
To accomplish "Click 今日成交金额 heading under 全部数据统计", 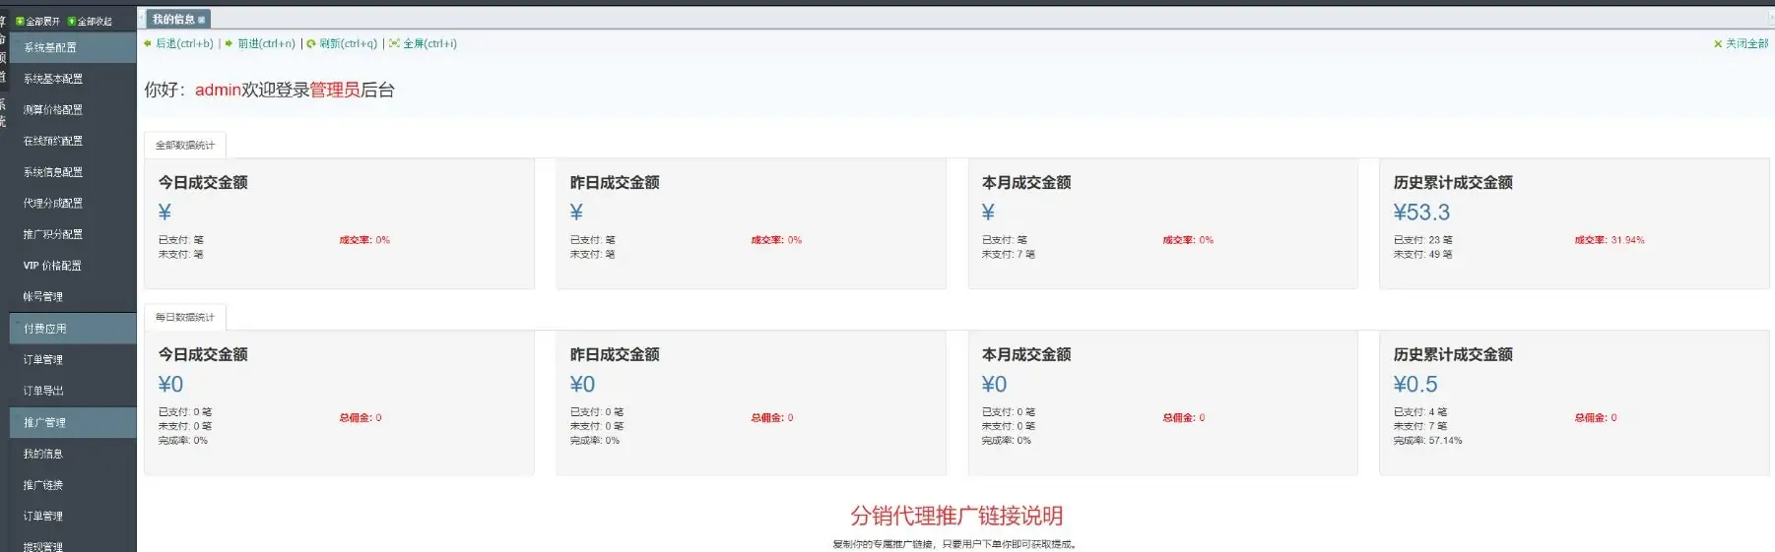I will tap(203, 183).
